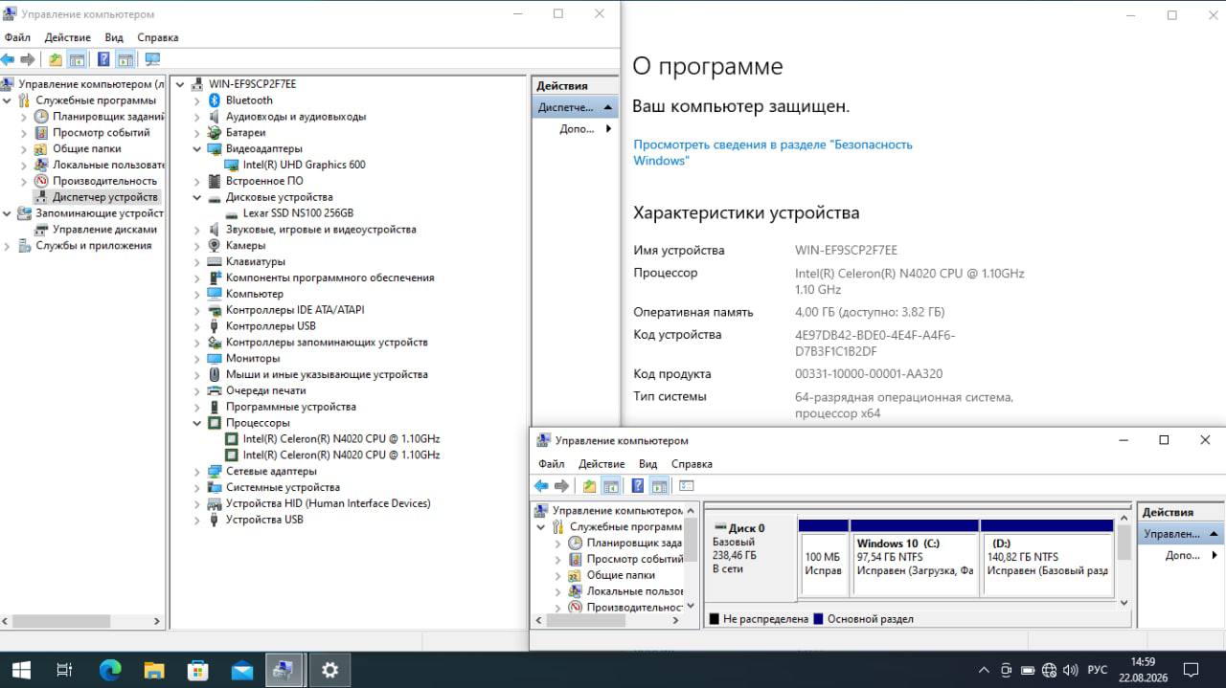
Task: Click the Back arrow in the Disk Management window toolbar
Action: (x=541, y=486)
